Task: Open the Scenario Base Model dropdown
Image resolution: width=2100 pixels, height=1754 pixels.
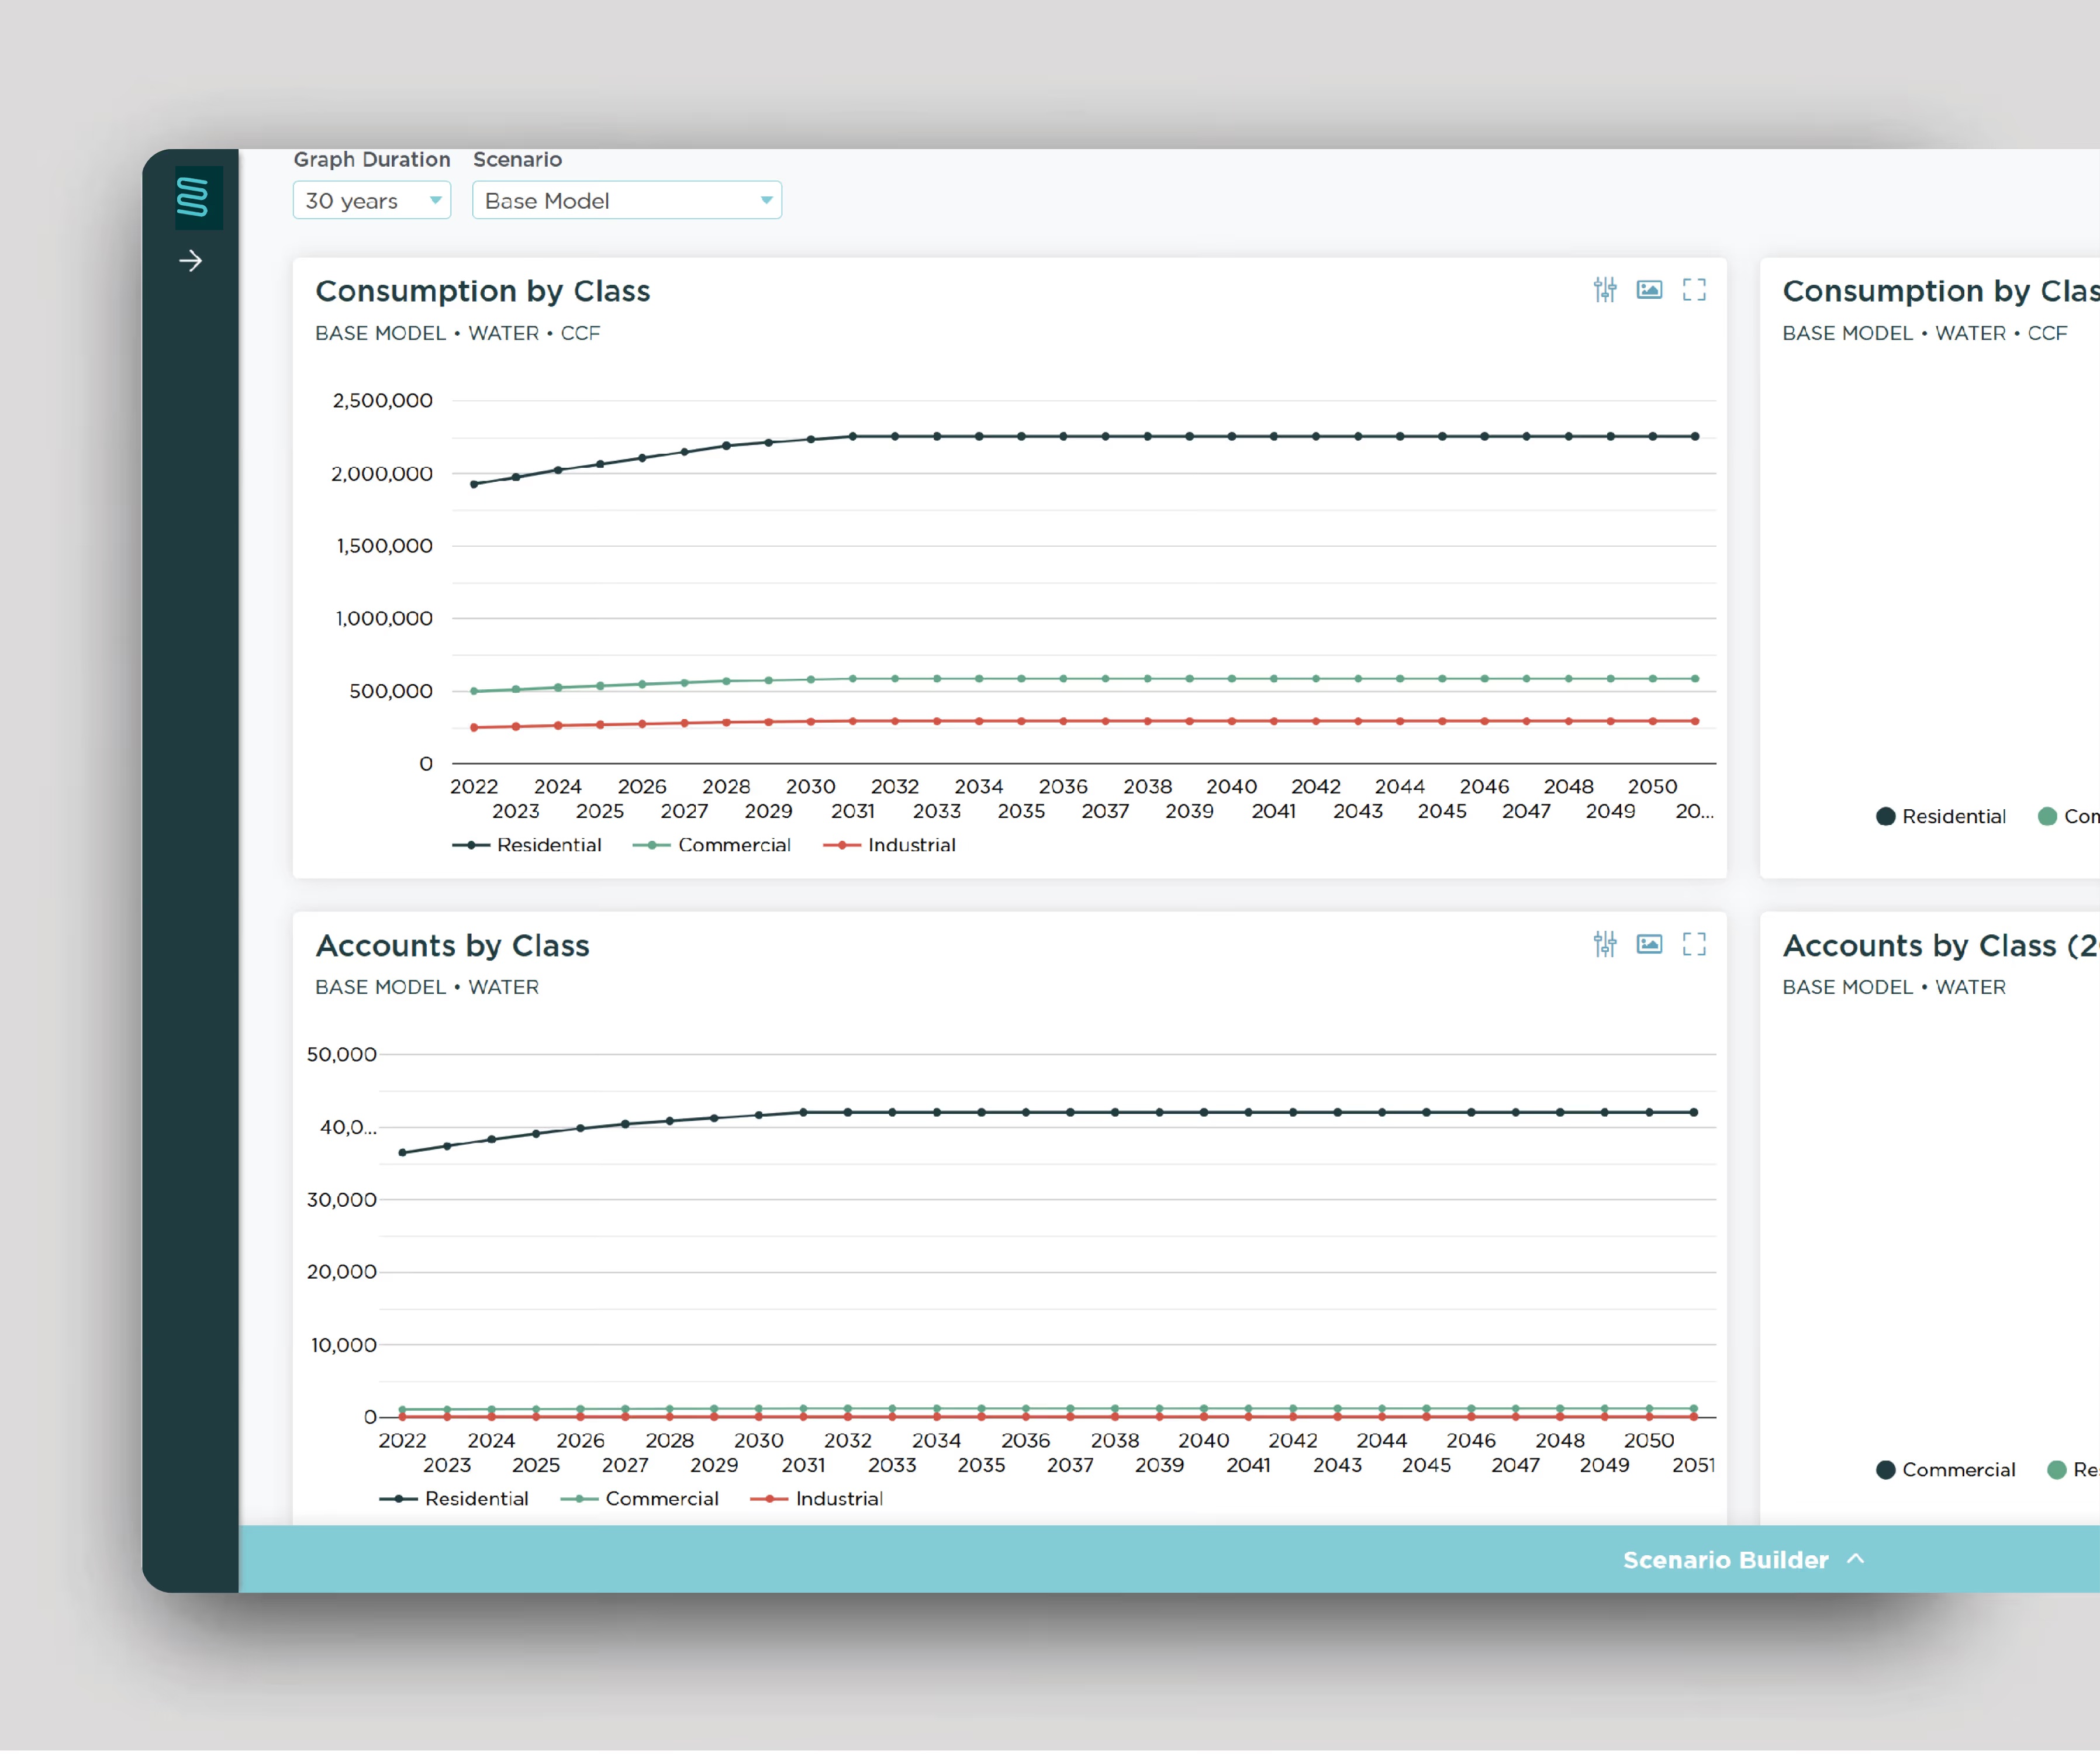Action: click(626, 200)
